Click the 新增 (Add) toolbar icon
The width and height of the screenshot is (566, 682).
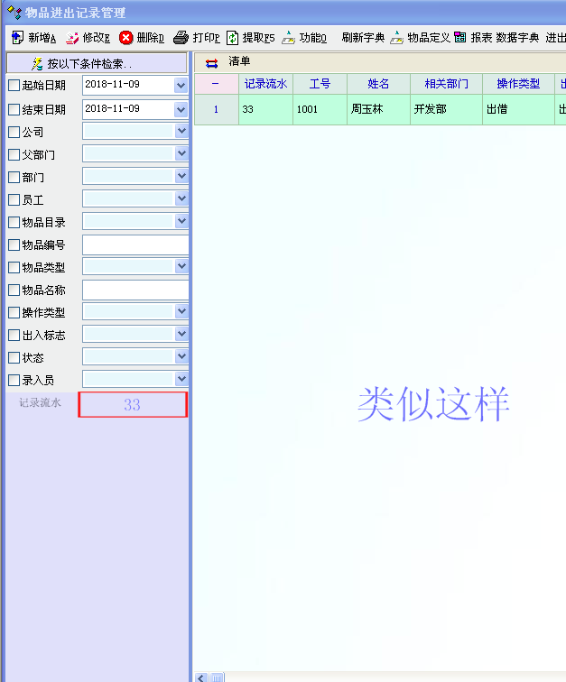[x=17, y=38]
